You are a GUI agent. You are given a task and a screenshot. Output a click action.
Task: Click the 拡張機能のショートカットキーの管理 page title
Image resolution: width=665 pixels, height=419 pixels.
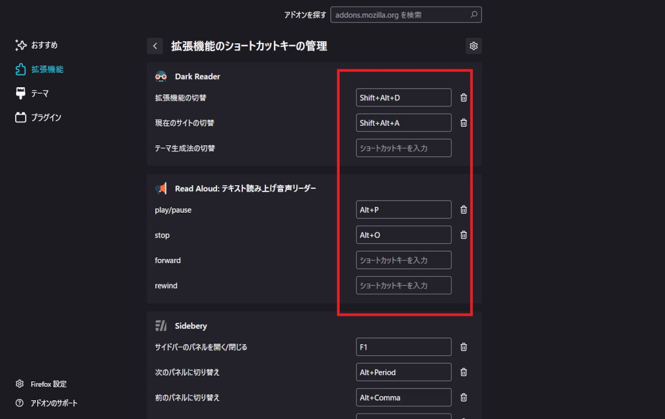[249, 46]
